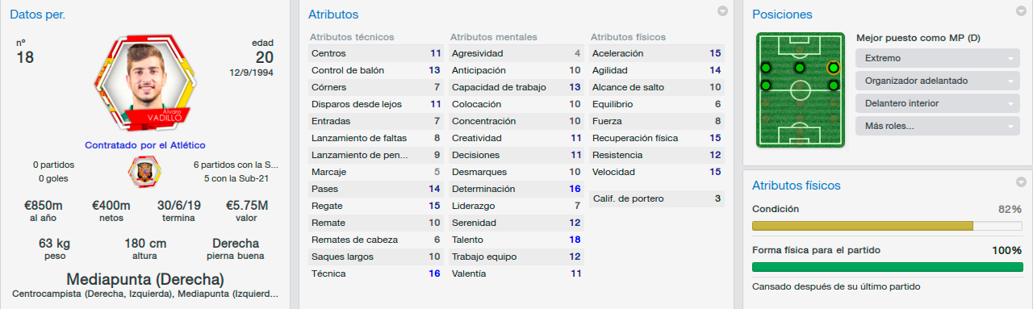The image size is (1033, 309).
Task: Select the right midfielder position dot
Action: coord(833,85)
